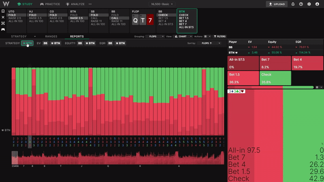Select the Bet 7 action card

point(275,63)
